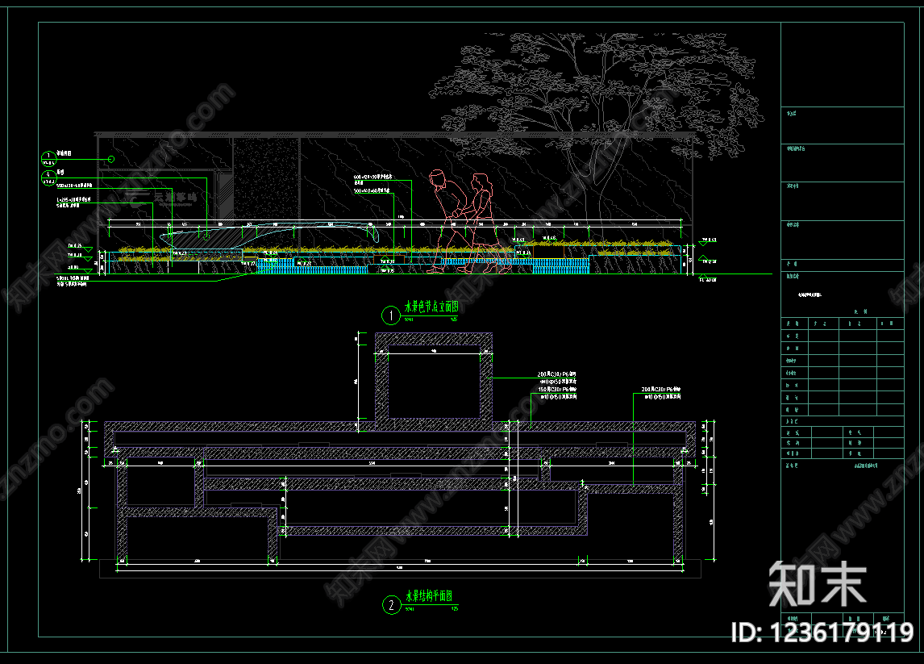The height and width of the screenshot is (664, 924).
Task: Click the title text 水景色节点立面图
Action: [431, 307]
